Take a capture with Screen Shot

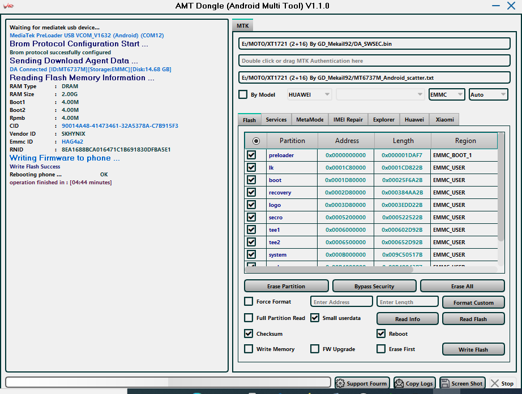pyautogui.click(x=461, y=383)
